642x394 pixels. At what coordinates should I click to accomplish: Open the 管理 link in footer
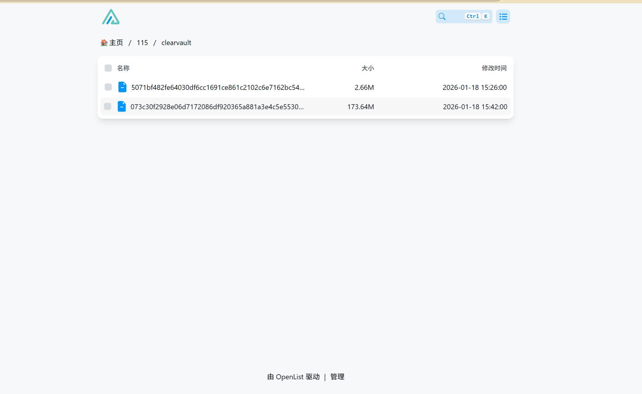tap(337, 377)
